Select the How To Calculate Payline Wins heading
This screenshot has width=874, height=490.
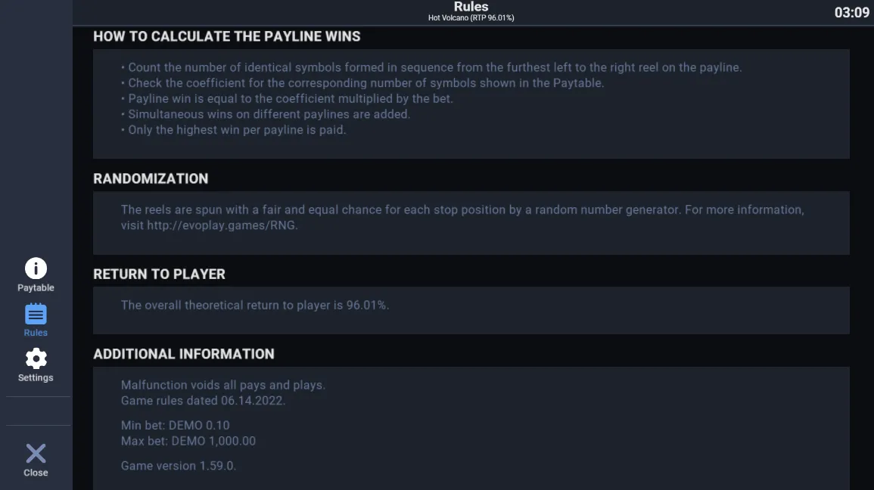(x=227, y=37)
